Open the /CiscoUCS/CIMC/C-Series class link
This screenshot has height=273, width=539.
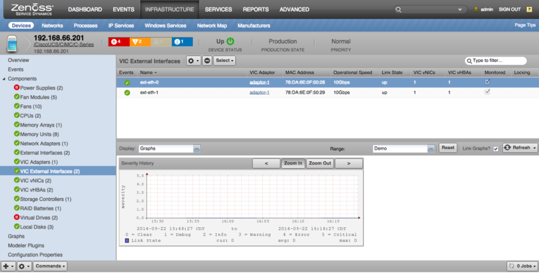coord(63,44)
